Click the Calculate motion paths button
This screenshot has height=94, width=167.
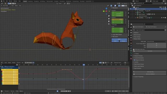coord(150,51)
